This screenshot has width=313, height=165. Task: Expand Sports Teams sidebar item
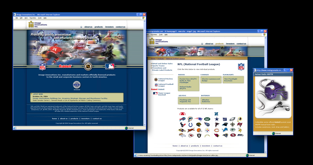click(x=158, y=66)
